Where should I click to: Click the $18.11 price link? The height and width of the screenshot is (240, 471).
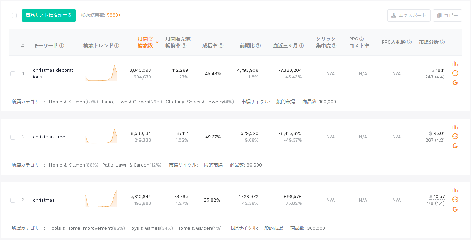point(438,70)
